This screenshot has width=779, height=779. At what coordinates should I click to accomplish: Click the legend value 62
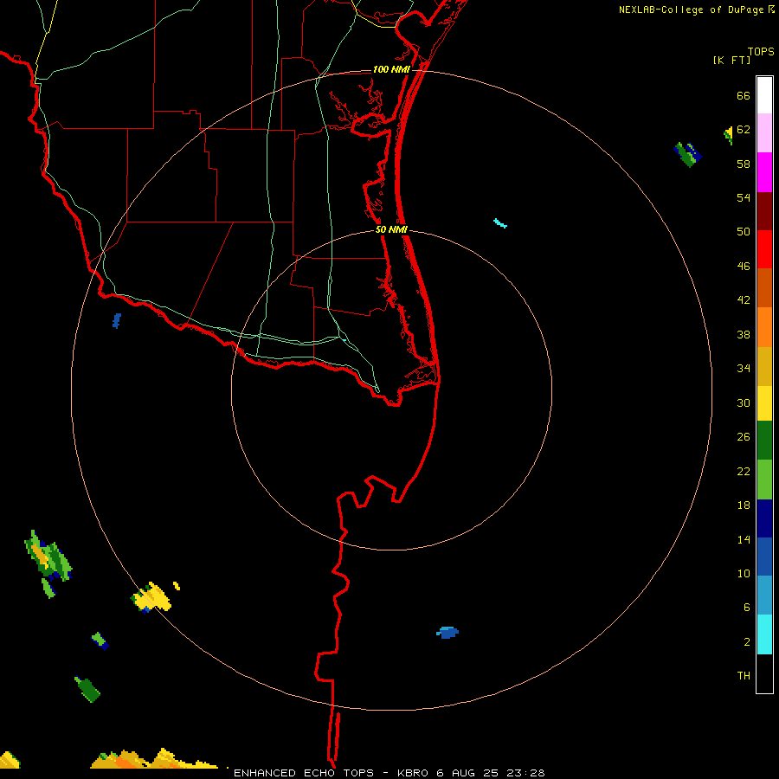tap(744, 130)
